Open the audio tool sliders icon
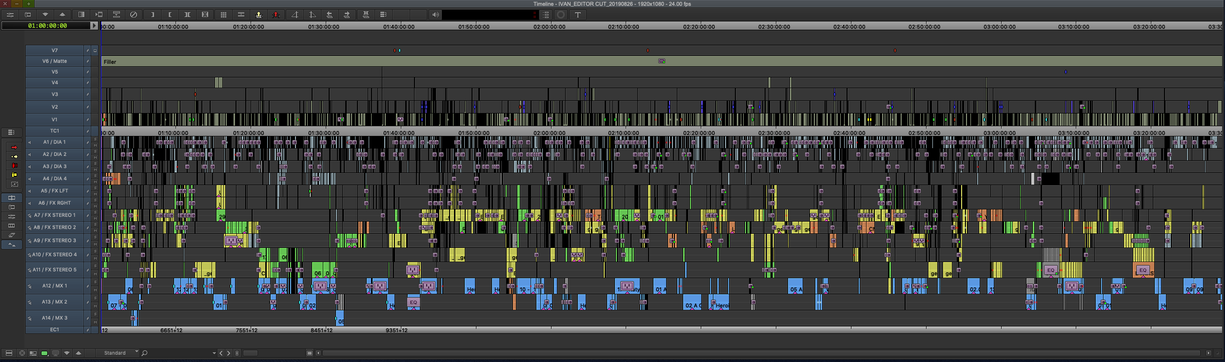Screen dimensions: 1225x362 pyautogui.click(x=10, y=15)
